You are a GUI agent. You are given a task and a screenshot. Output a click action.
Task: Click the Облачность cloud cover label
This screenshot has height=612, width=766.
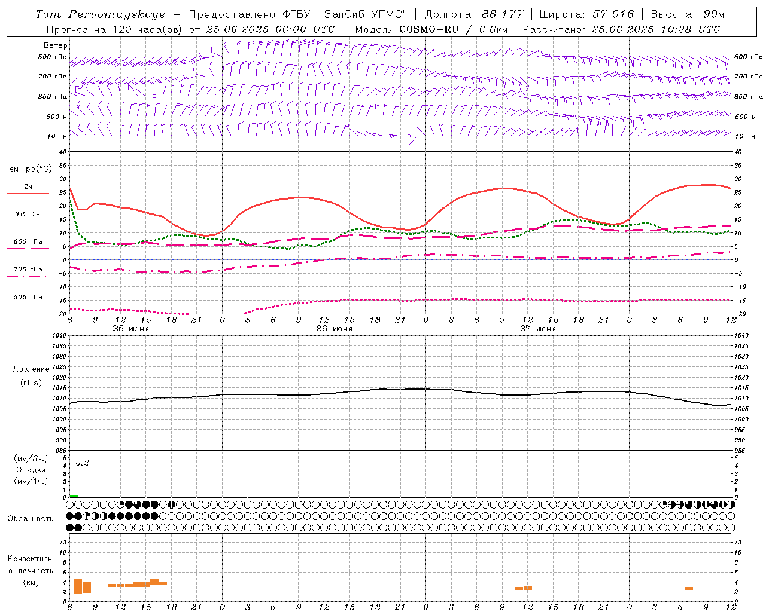click(30, 519)
